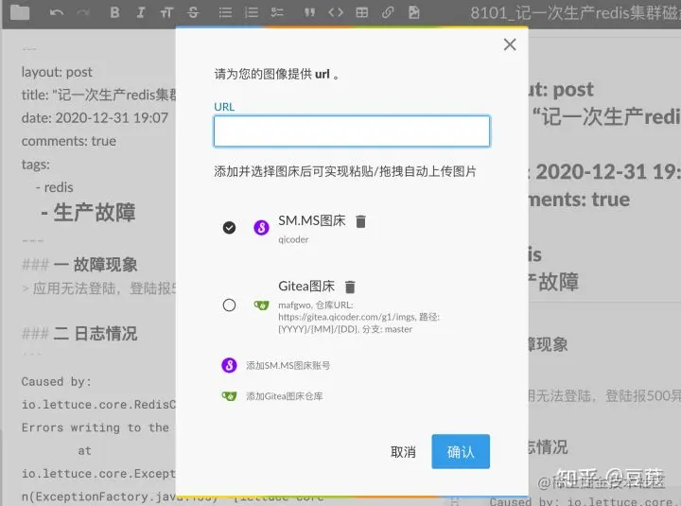Click the 'qicoder' account name
Image resolution: width=681 pixels, height=506 pixels.
(x=293, y=239)
